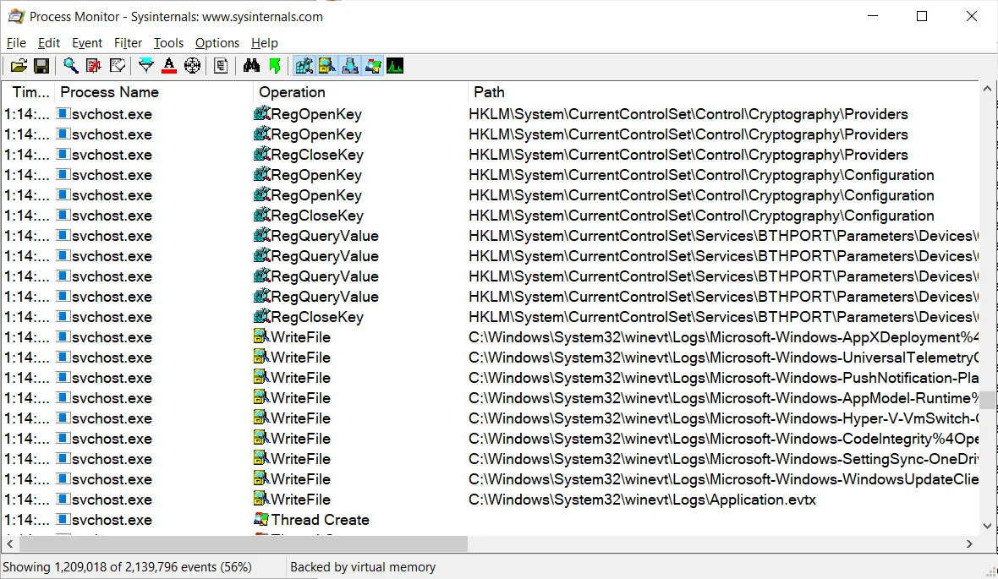Click the Operation column header

tap(360, 92)
